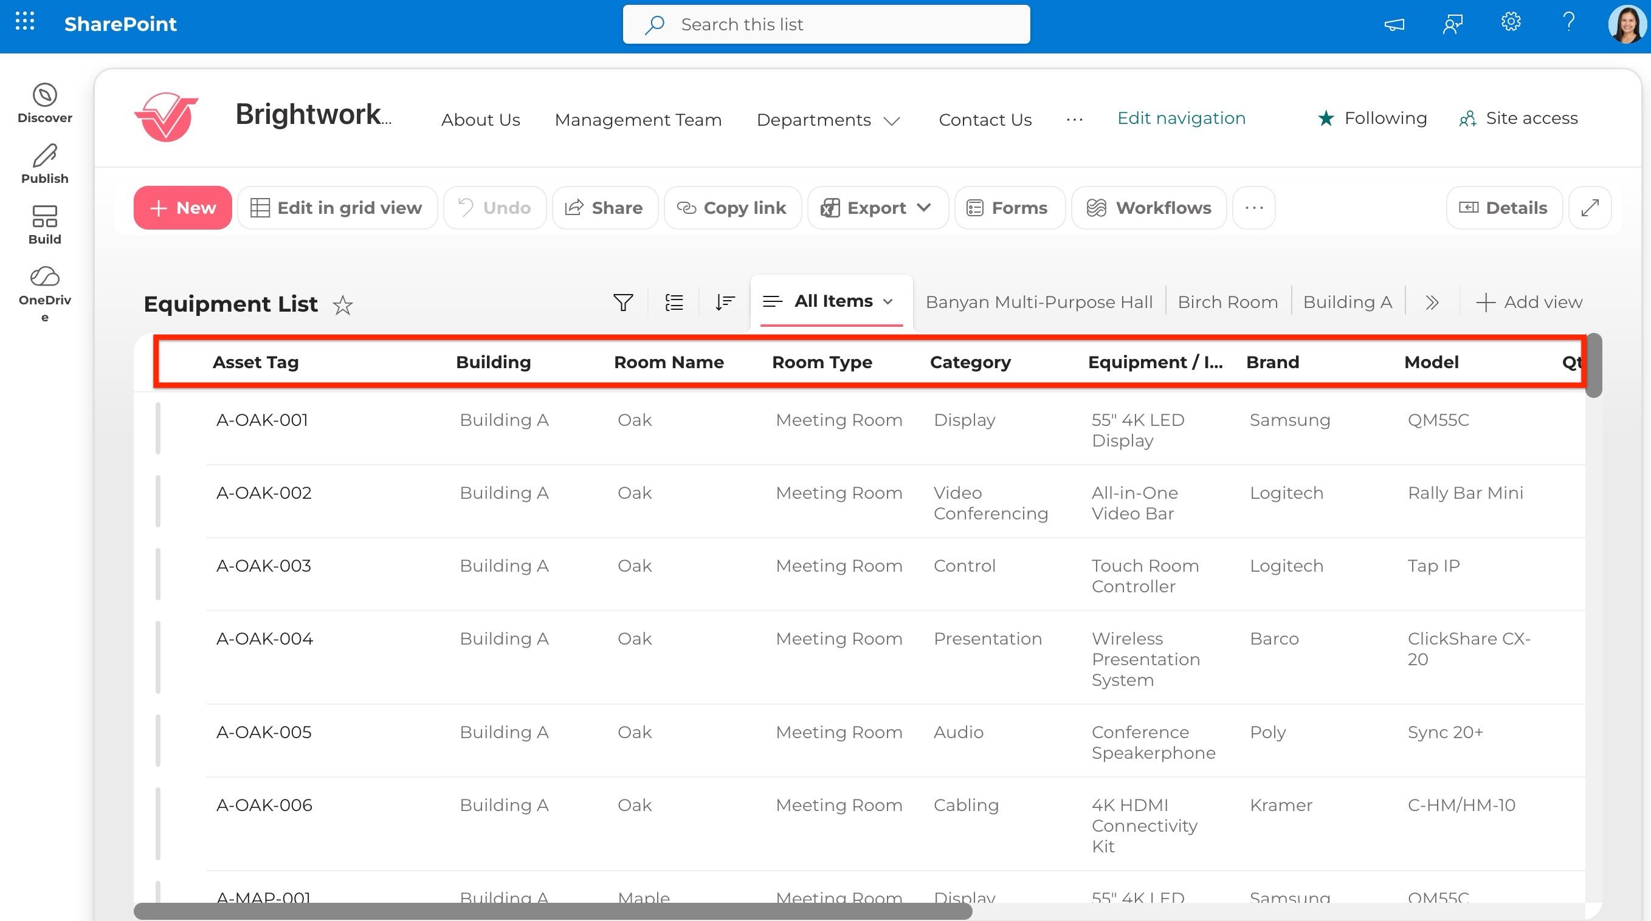This screenshot has width=1651, height=921.
Task: Open Brand column header menu
Action: [1272, 362]
